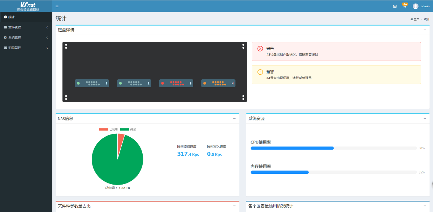
Task: Collapse the NAS信息 panel
Action: tap(234, 118)
